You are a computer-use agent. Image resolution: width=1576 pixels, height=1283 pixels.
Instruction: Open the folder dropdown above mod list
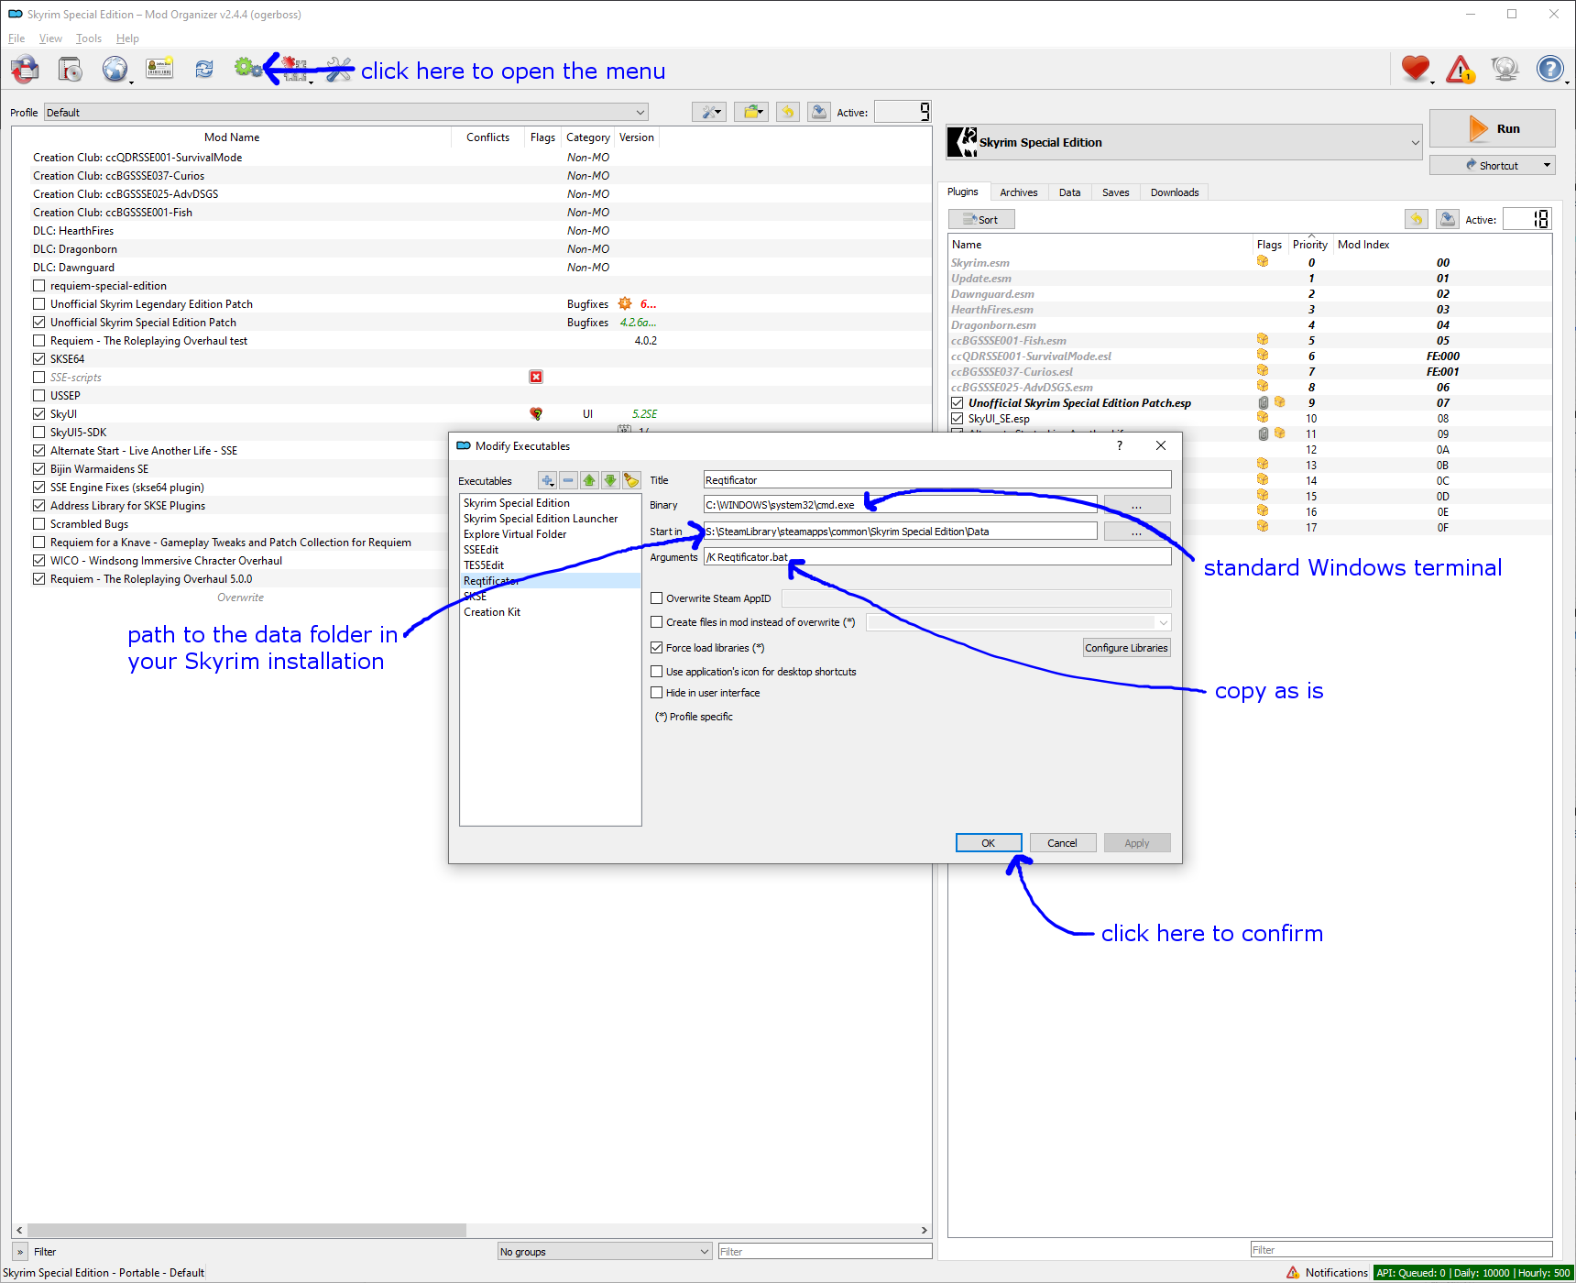pos(751,112)
